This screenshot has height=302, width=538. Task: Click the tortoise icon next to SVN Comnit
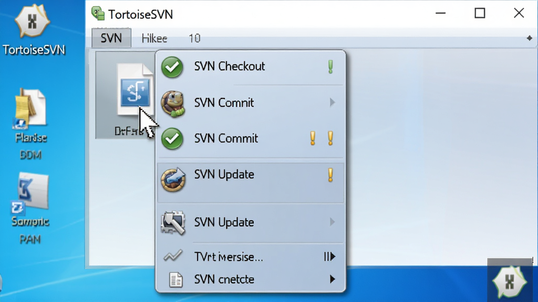click(172, 104)
